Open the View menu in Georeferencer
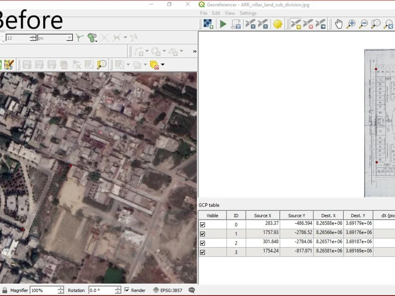The image size is (395, 296). [x=230, y=13]
